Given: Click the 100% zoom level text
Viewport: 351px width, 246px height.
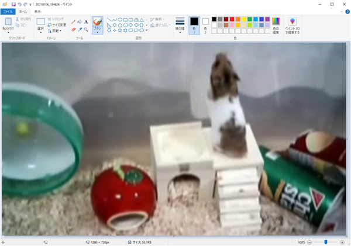Looking at the screenshot, I should 301,242.
